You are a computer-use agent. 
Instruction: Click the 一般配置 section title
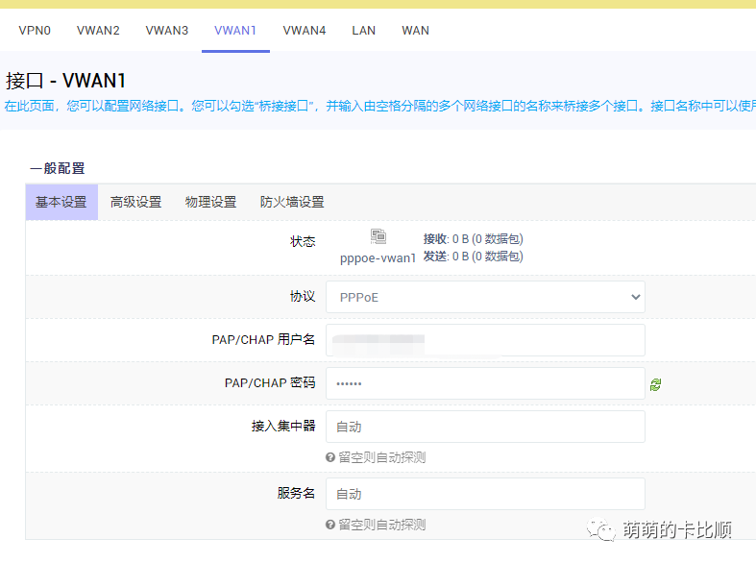click(58, 168)
